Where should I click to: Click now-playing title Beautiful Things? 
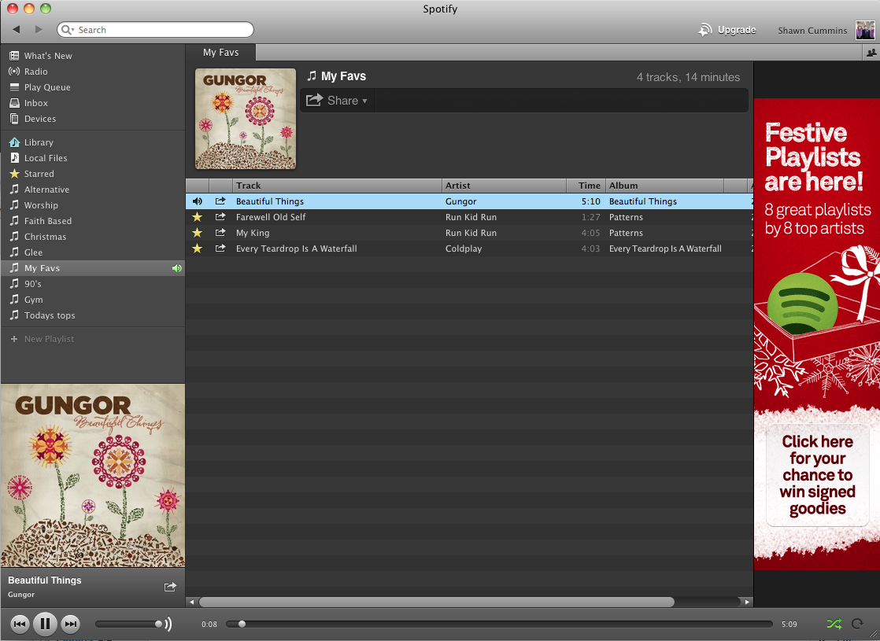44,580
